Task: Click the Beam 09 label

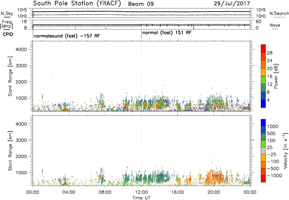Action: (x=141, y=4)
